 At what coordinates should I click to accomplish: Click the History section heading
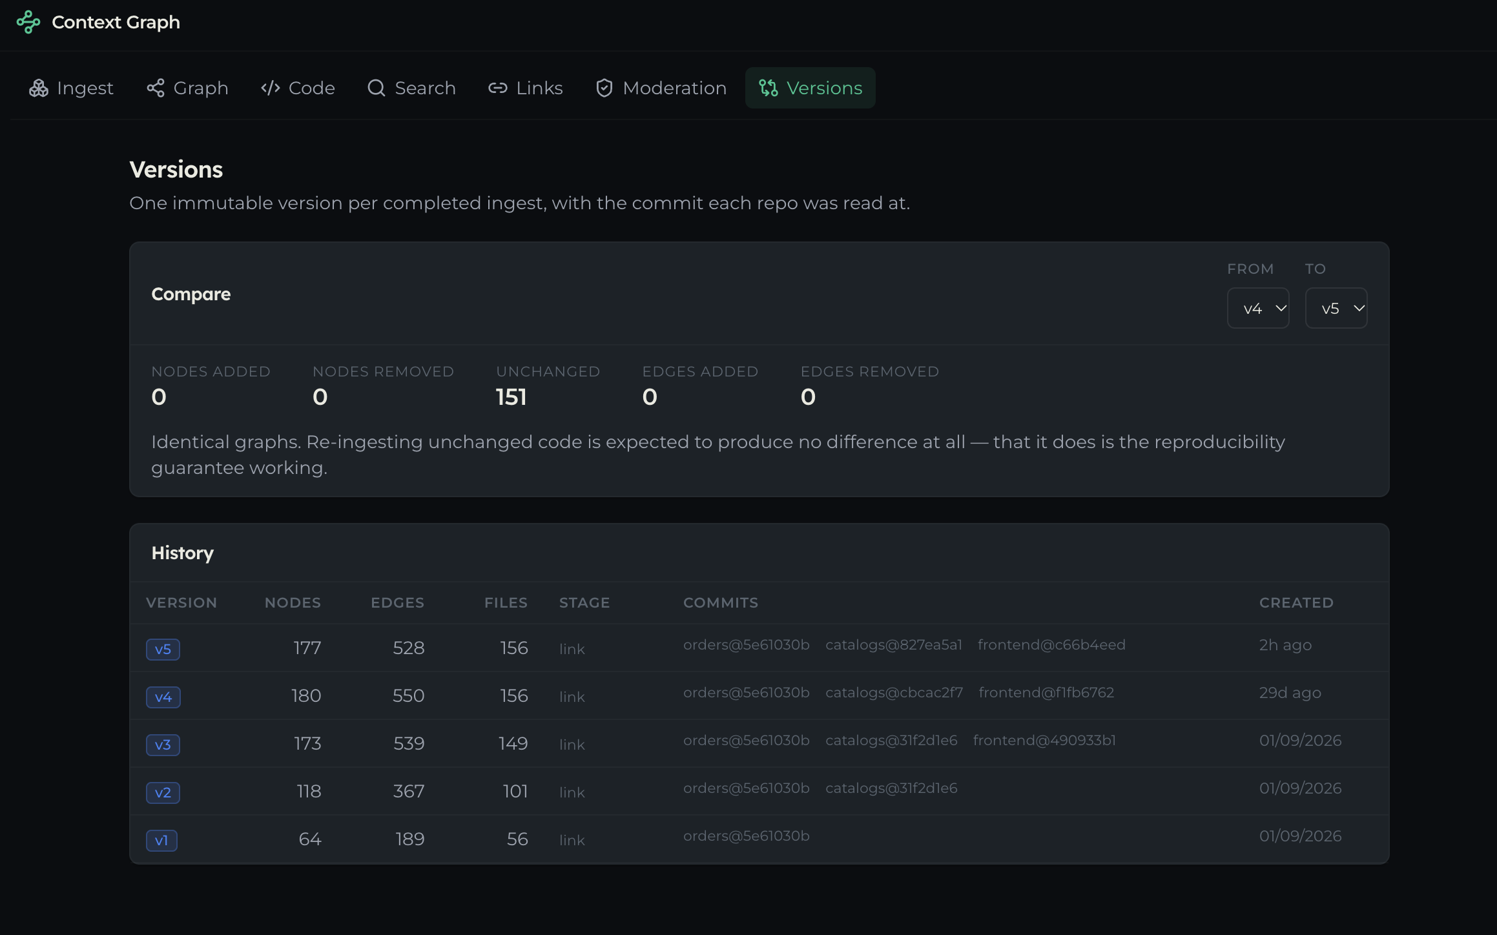[183, 553]
